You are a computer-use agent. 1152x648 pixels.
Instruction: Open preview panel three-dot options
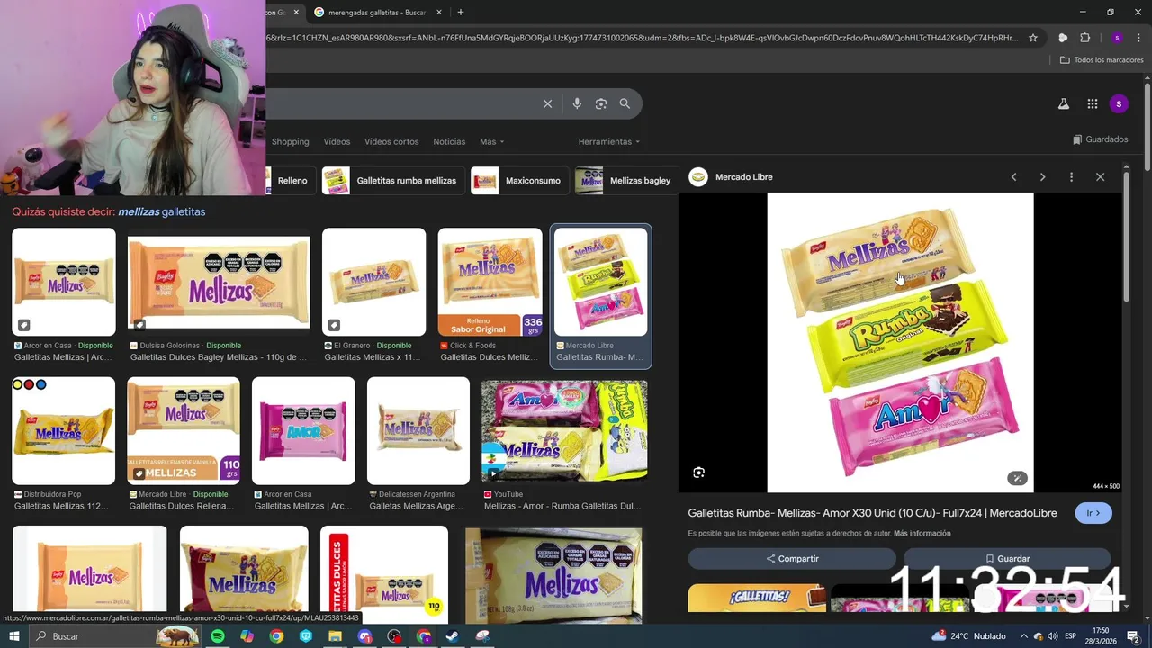(1071, 177)
